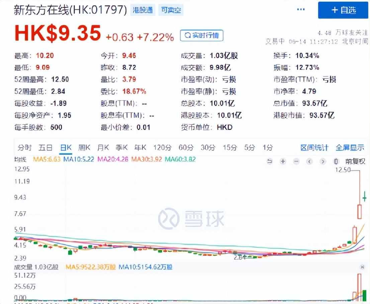
Task: Click the MA10:5.22 moving average label
Action: point(79,159)
